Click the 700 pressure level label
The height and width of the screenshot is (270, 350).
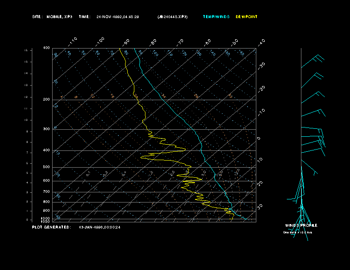pyautogui.click(x=46, y=191)
